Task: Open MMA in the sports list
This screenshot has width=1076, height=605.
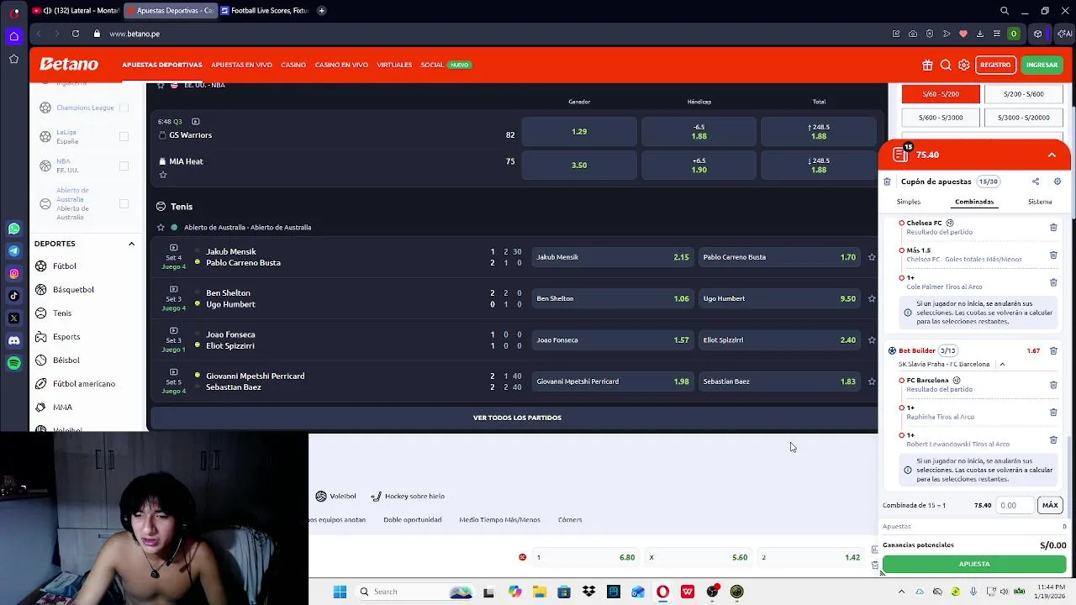Action: [62, 408]
